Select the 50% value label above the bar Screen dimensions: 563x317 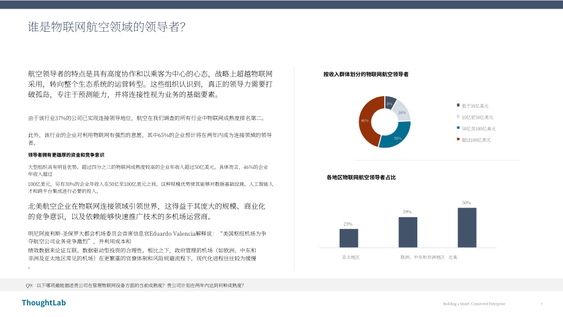click(466, 203)
